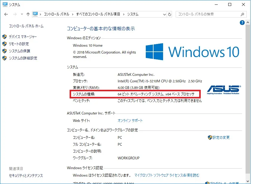Open コントロール パネル ホーム link
The width and height of the screenshot is (253, 184).
(26, 26)
